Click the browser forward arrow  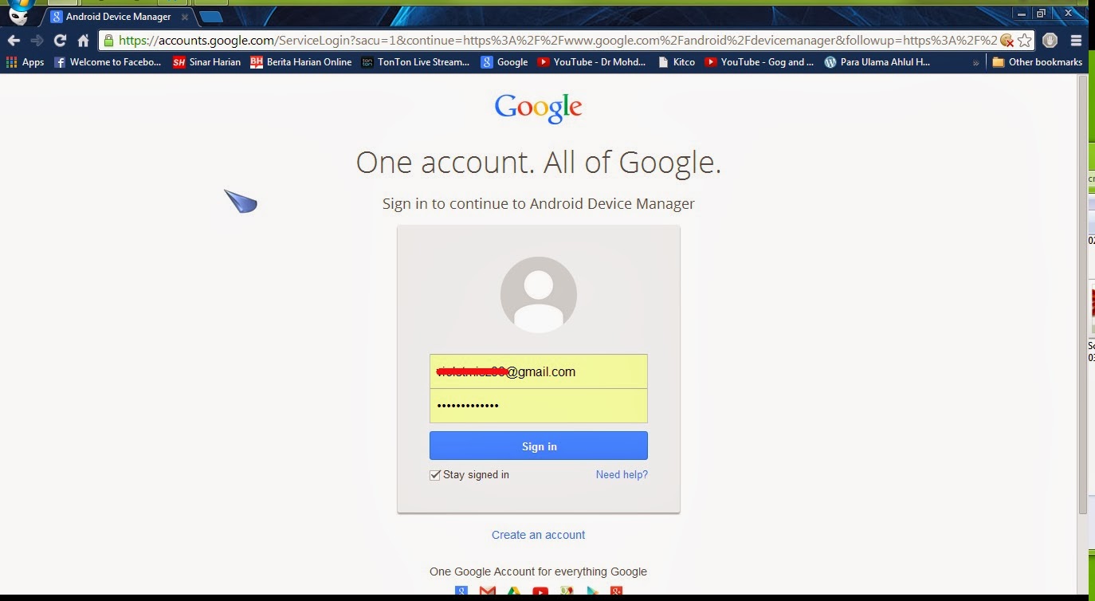tap(37, 41)
